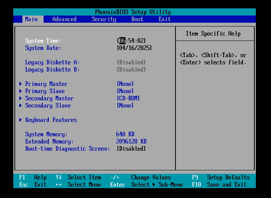Select the System Time label
271x198 pixels.
(43, 41)
